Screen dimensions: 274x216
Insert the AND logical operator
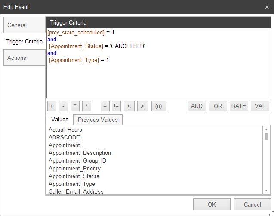tap(197, 106)
